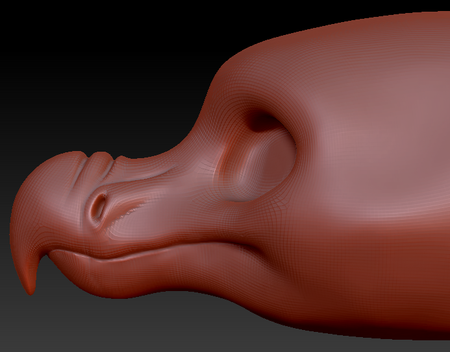This screenshot has height=352, width=450.
Task: Click the eye socket cavity of the model
Action: point(256,156)
